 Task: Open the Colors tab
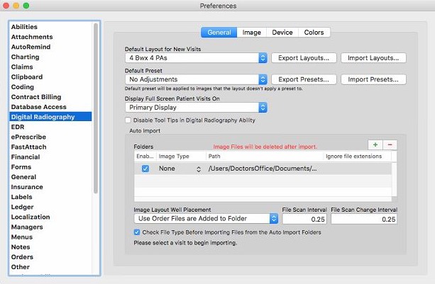pos(314,33)
